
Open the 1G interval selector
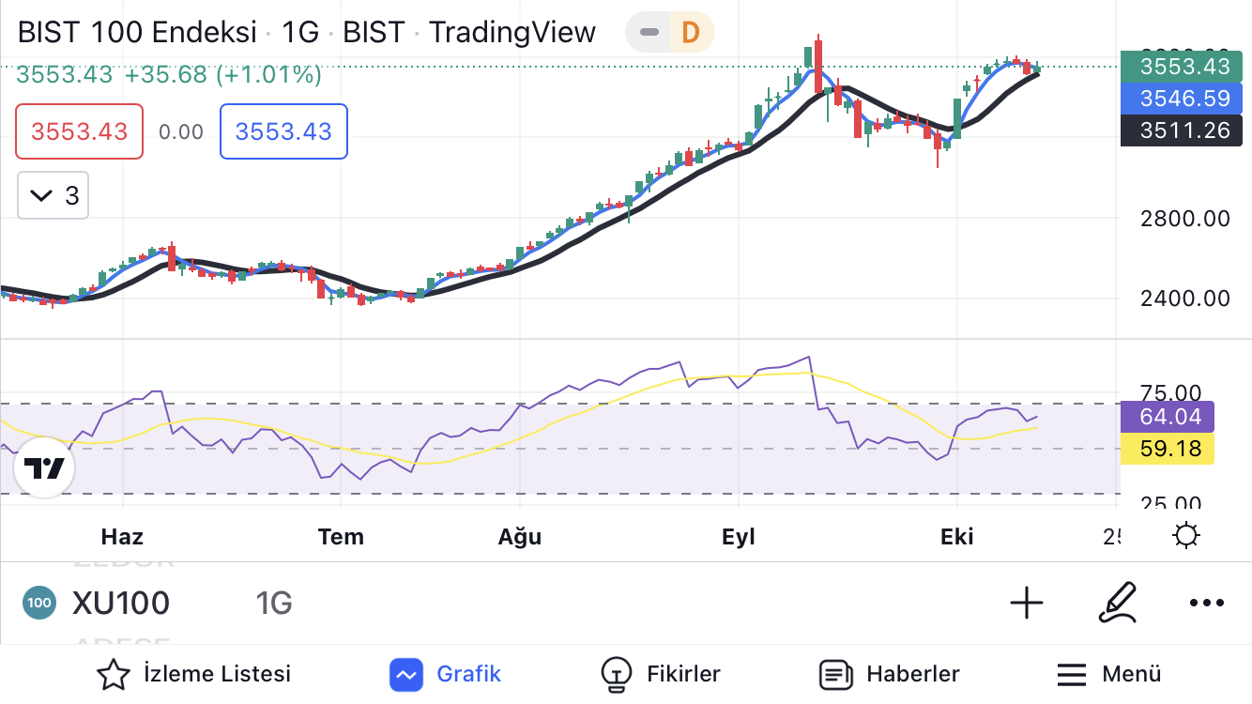point(274,603)
